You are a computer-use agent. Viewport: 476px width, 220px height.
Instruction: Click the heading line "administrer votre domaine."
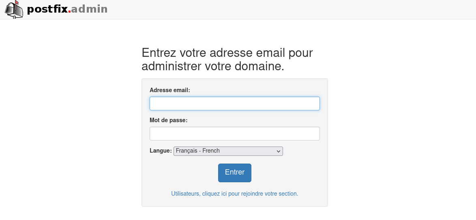point(213,66)
